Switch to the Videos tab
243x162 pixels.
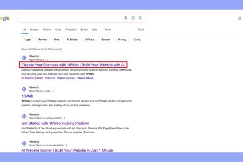coord(47,30)
